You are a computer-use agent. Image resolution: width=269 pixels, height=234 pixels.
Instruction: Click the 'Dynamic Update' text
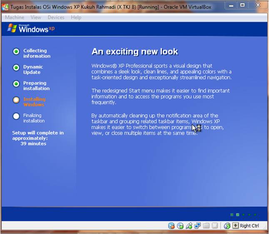33,69
